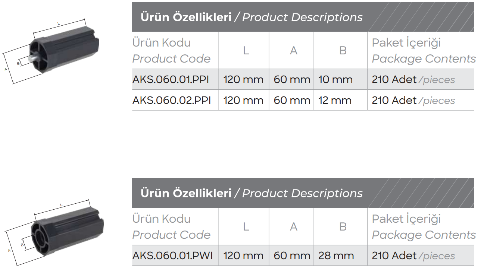Click the Paket İçeriği header in top table
Viewport: 481px width, 270px height.
pyautogui.click(x=406, y=43)
